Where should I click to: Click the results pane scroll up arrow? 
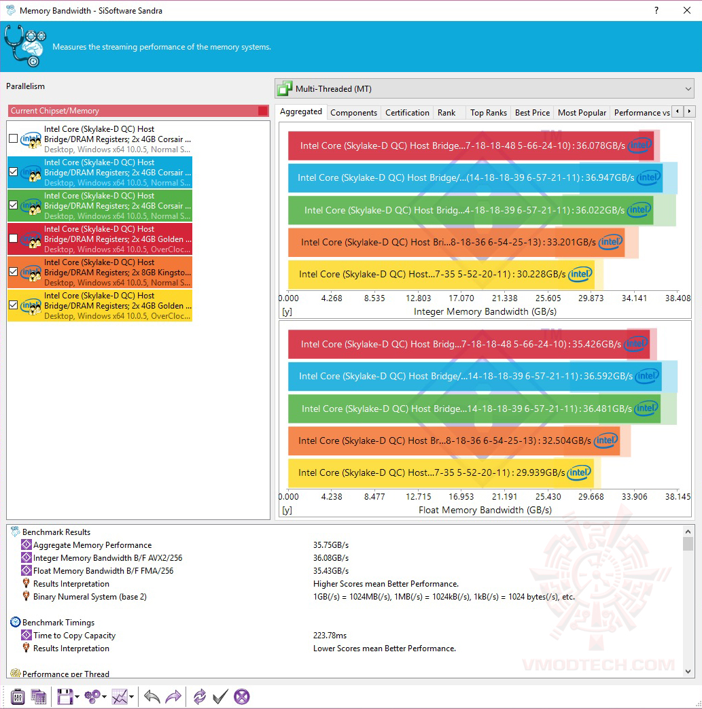688,532
